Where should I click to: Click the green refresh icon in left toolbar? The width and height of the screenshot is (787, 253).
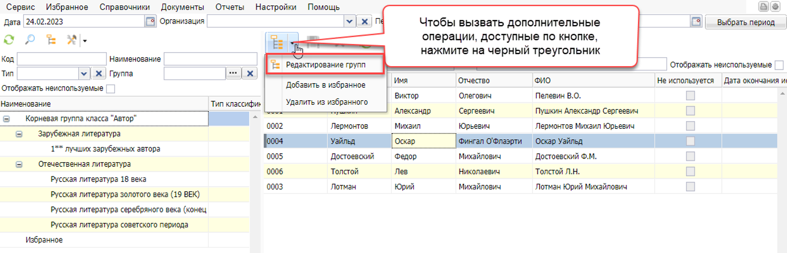[9, 40]
